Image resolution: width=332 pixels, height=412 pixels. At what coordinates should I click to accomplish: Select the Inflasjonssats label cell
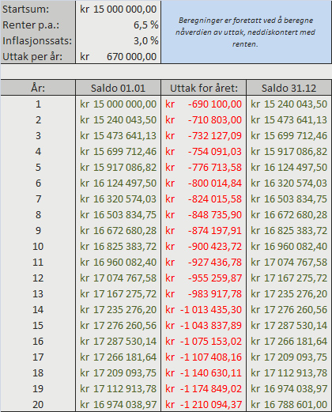pos(38,40)
